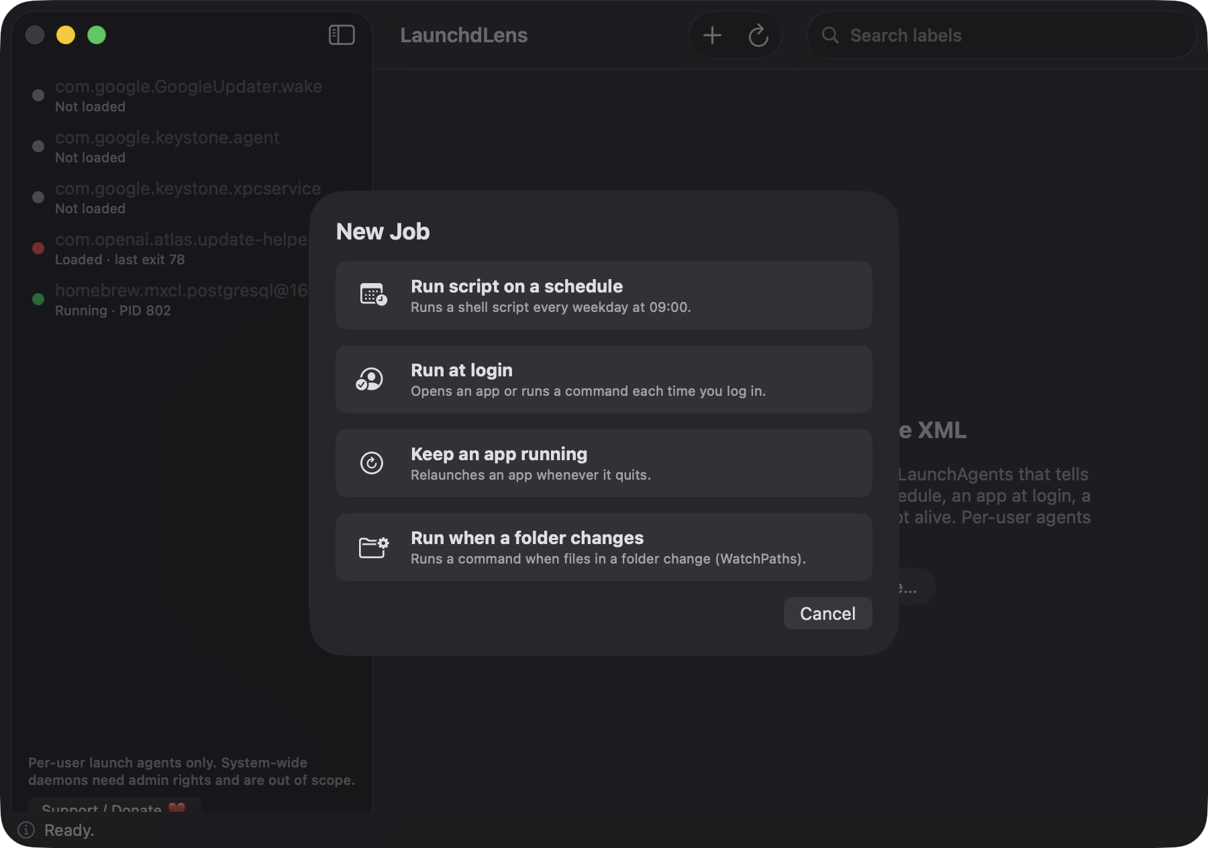1208x848 pixels.
Task: Select Keep an app running option
Action: click(604, 463)
